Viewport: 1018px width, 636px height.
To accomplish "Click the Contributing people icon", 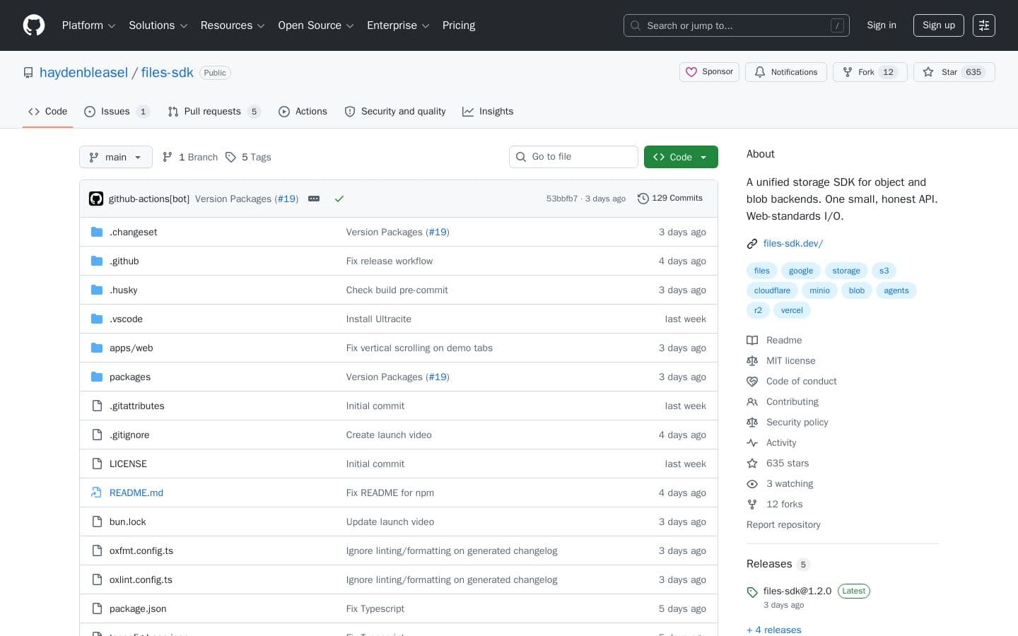I will (752, 401).
